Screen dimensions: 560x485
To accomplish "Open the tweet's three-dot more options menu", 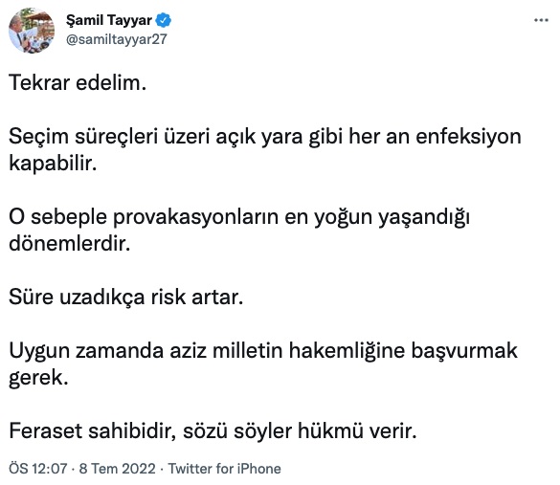I will point(541,20).
